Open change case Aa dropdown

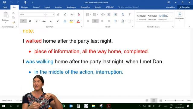(x=72, y=15)
